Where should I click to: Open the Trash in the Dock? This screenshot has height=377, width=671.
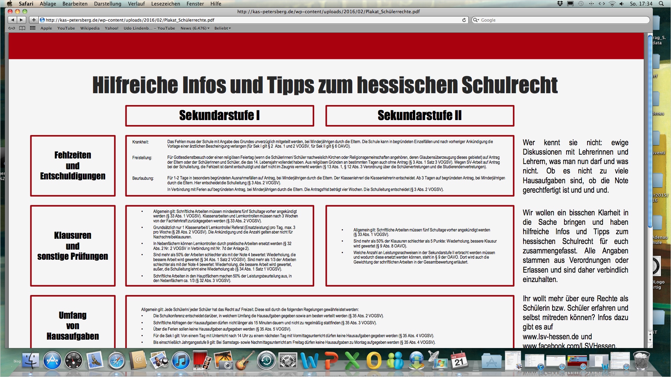coord(641,361)
